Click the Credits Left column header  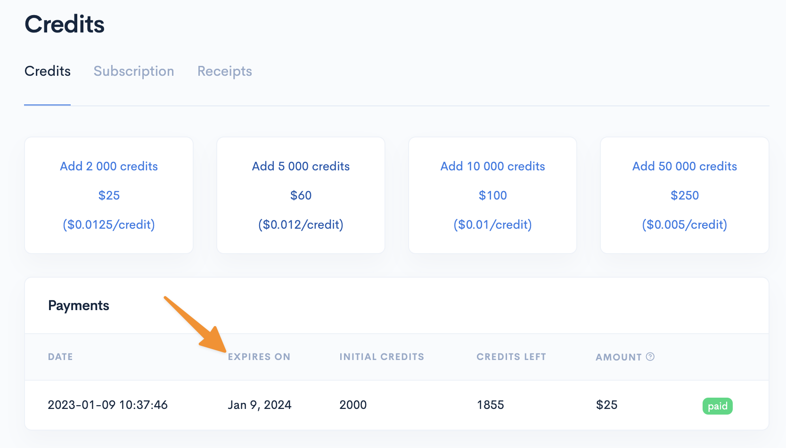(511, 357)
